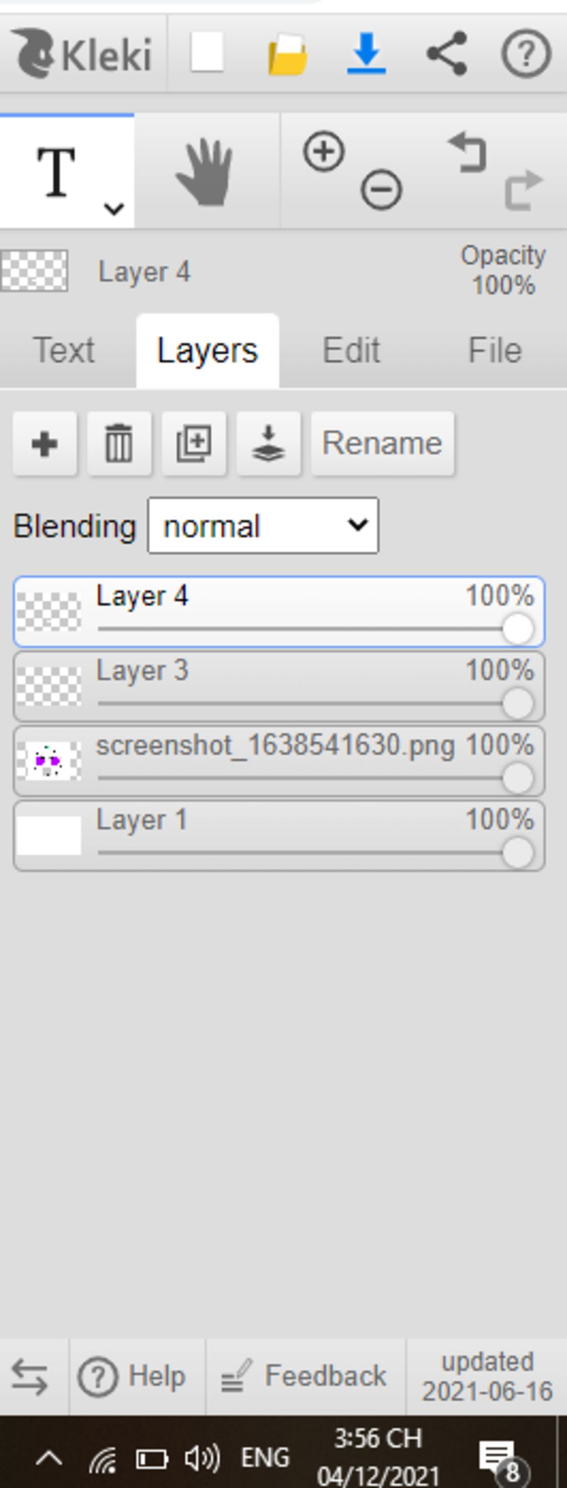Open the Feedback link
This screenshot has height=1488, width=567.
coord(303,1376)
